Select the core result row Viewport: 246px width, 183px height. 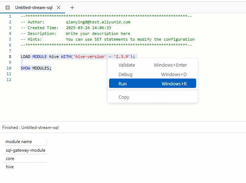coord(25,159)
